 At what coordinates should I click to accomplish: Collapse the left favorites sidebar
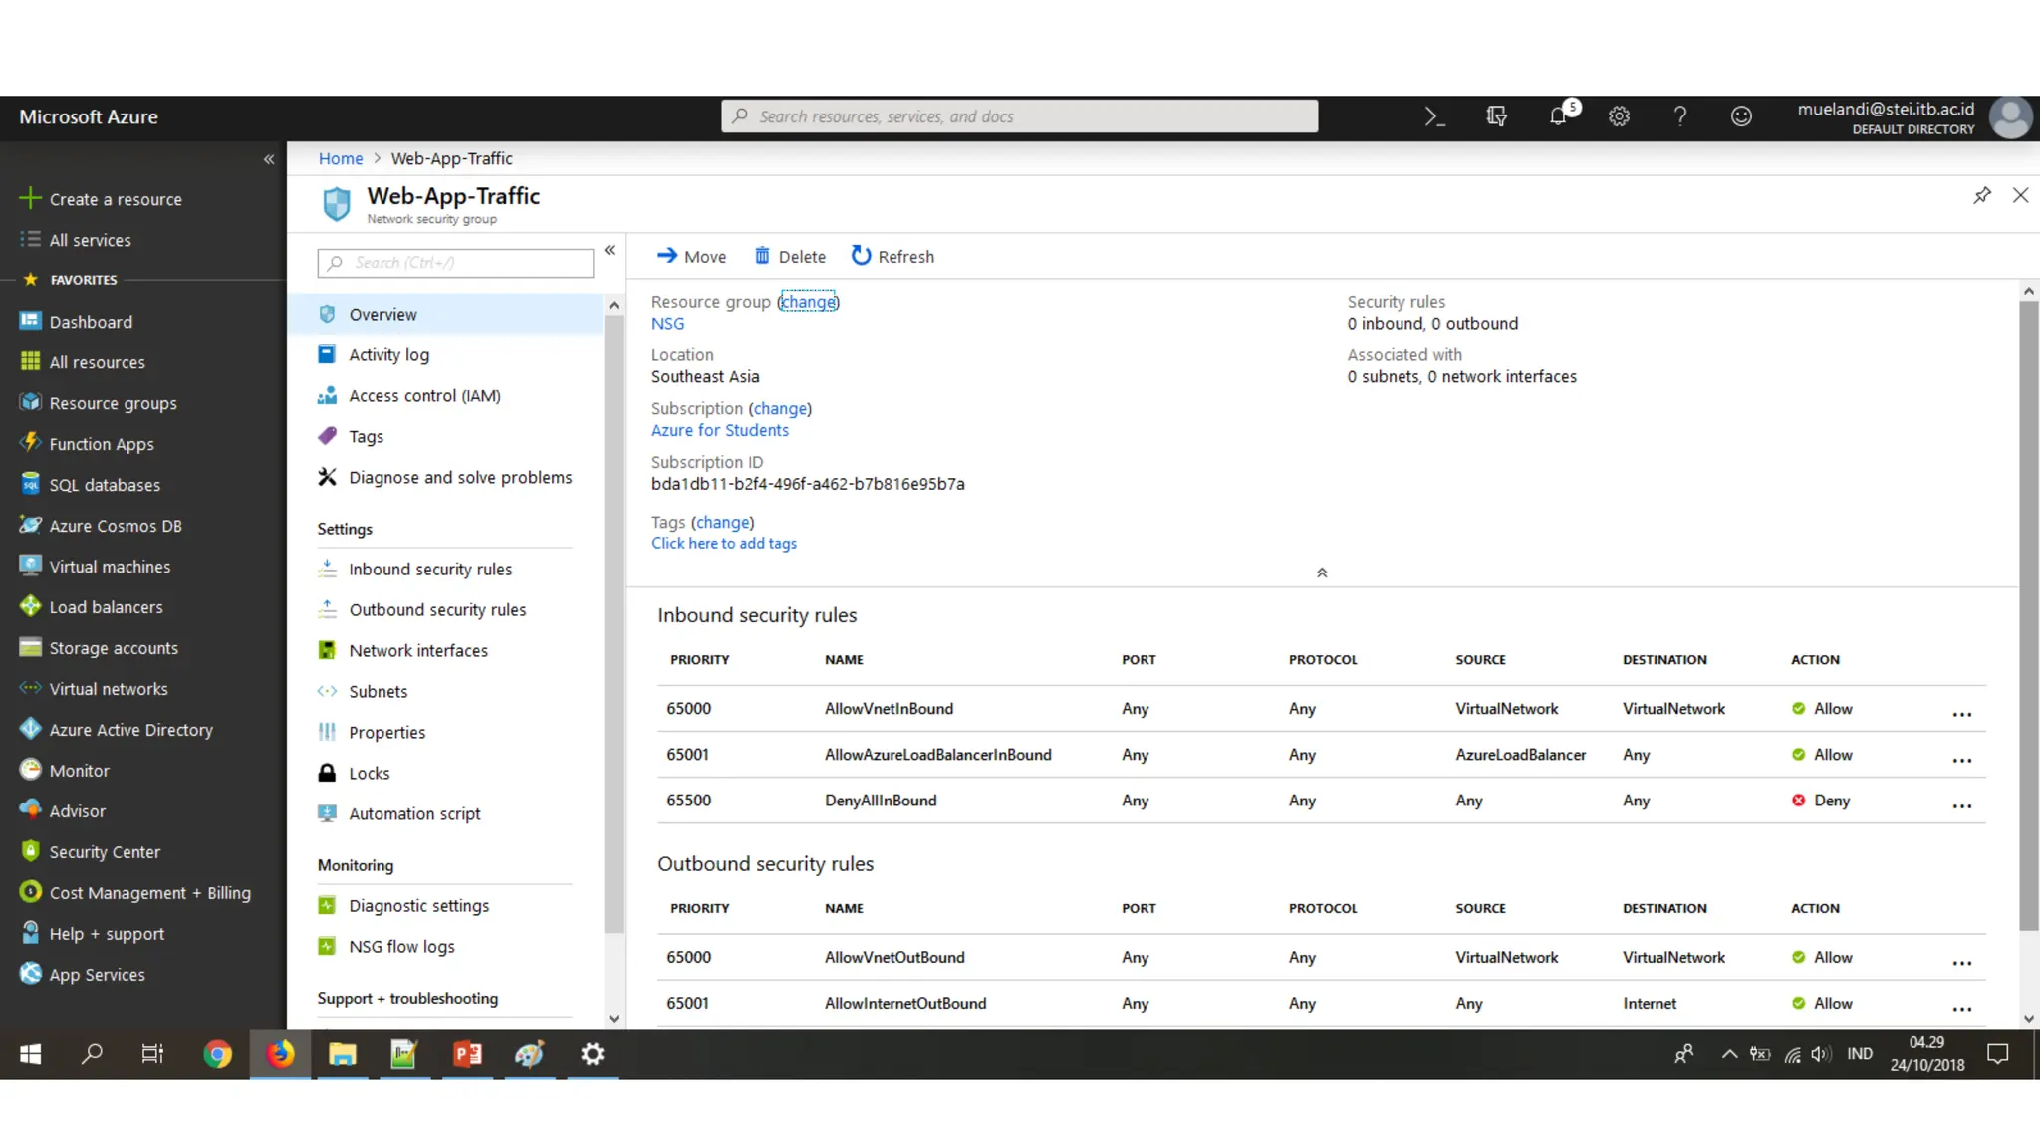[269, 159]
